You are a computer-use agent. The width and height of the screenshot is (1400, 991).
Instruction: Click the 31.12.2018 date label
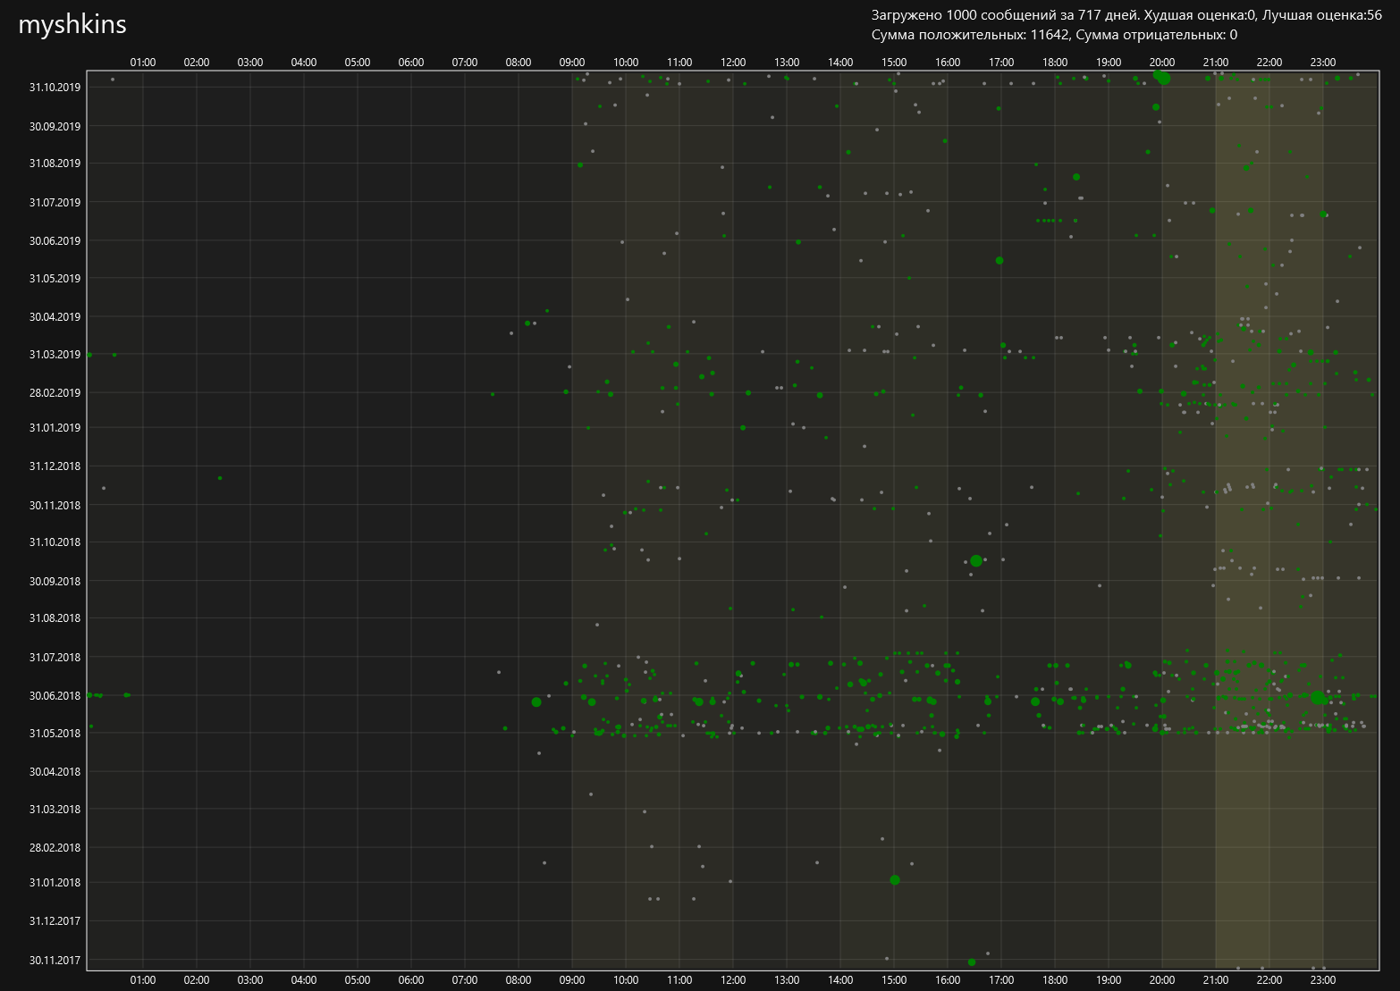[x=55, y=466]
